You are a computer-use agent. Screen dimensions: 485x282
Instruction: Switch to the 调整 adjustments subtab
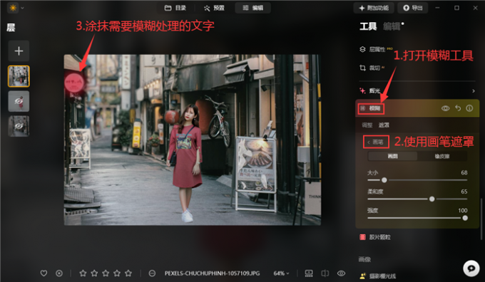[x=367, y=125]
